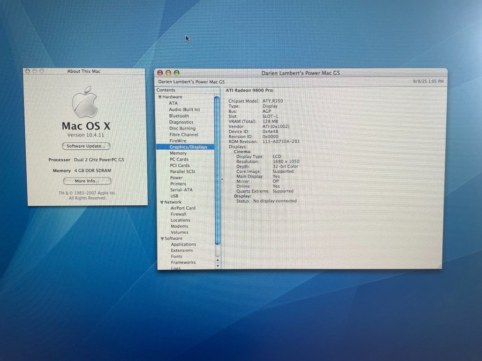Select Volumes under Network
482x361 pixels.
(x=179, y=233)
